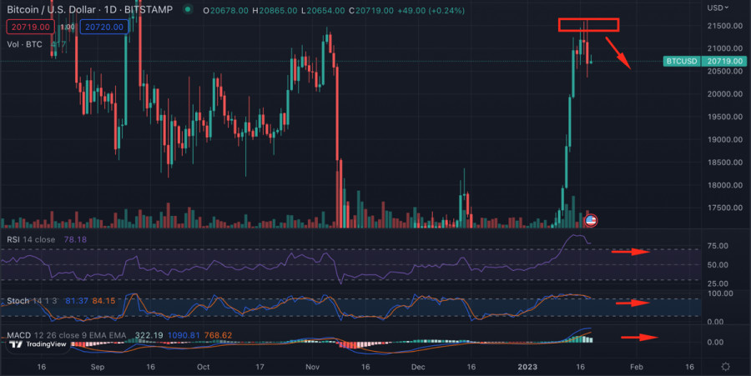Select the Stoch 14 1 3 indicator legend
This screenshot has height=376, width=751.
(x=32, y=301)
